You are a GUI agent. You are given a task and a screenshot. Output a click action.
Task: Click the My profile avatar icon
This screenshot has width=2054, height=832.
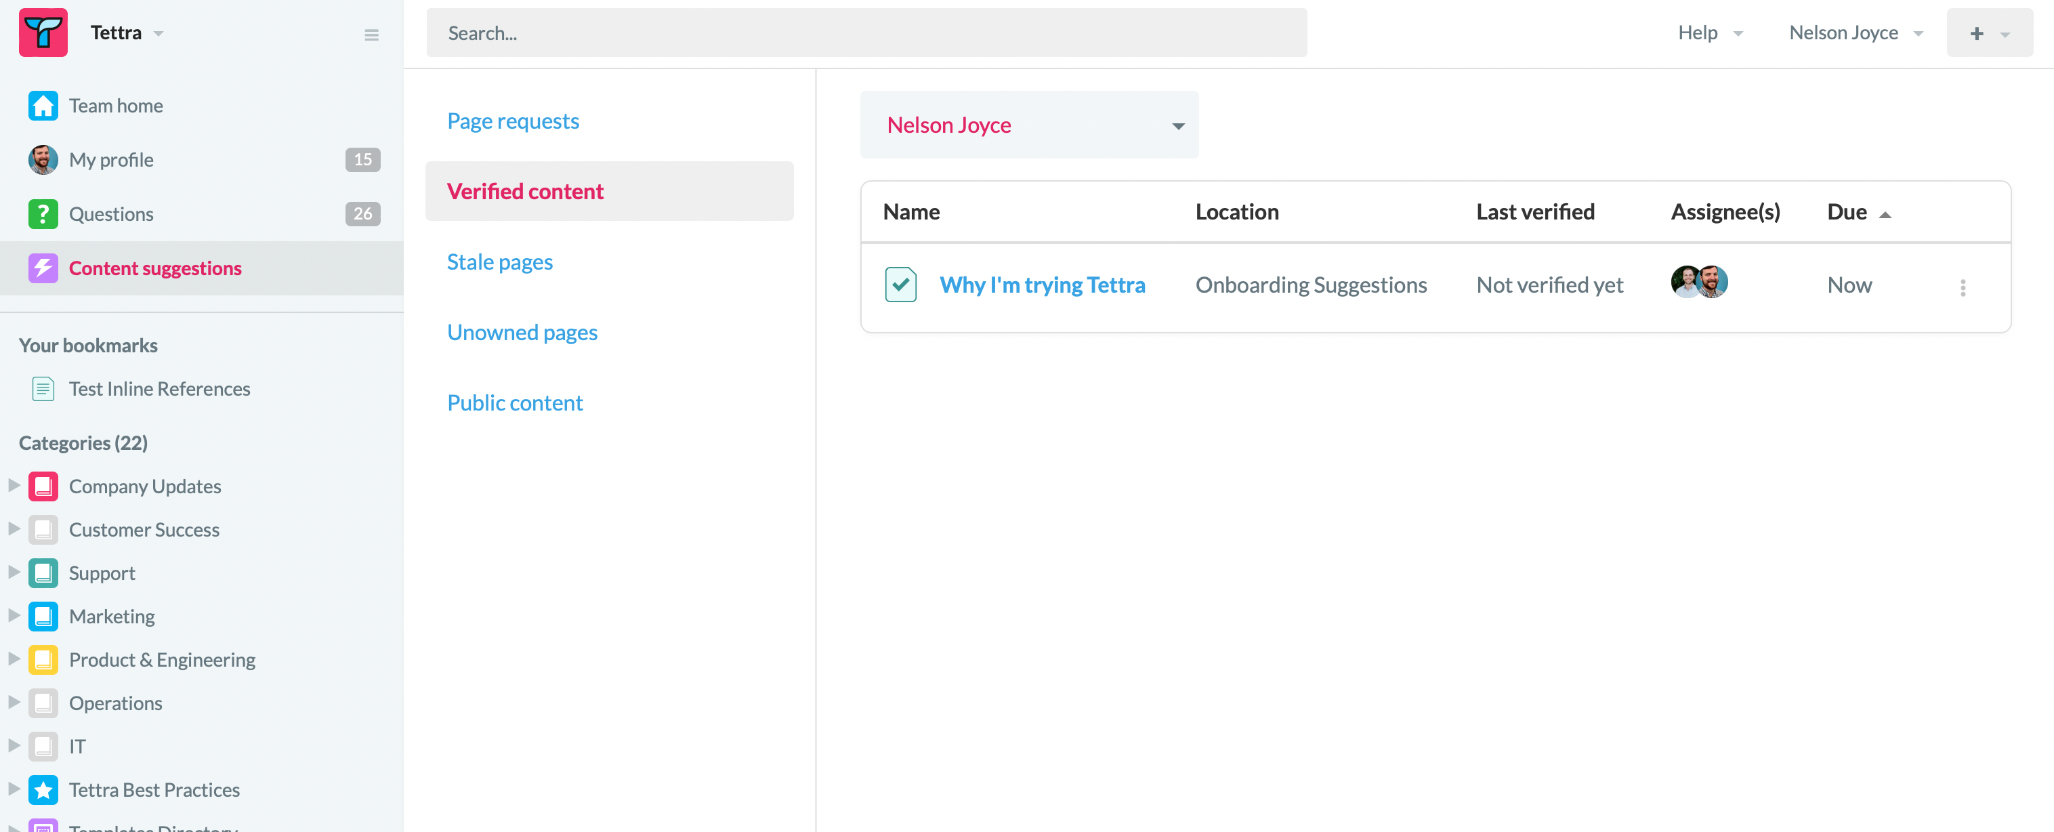(43, 159)
